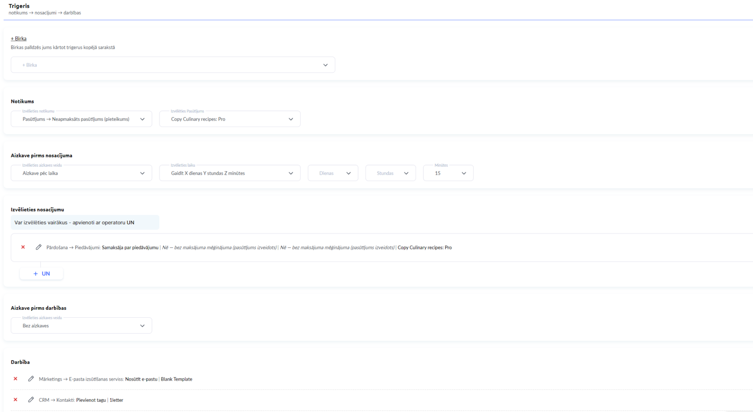Click plus icon on UN button

pos(36,274)
